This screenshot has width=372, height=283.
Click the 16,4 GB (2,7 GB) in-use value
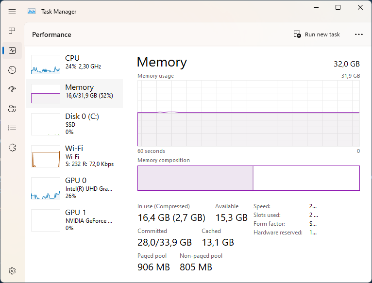(171, 217)
